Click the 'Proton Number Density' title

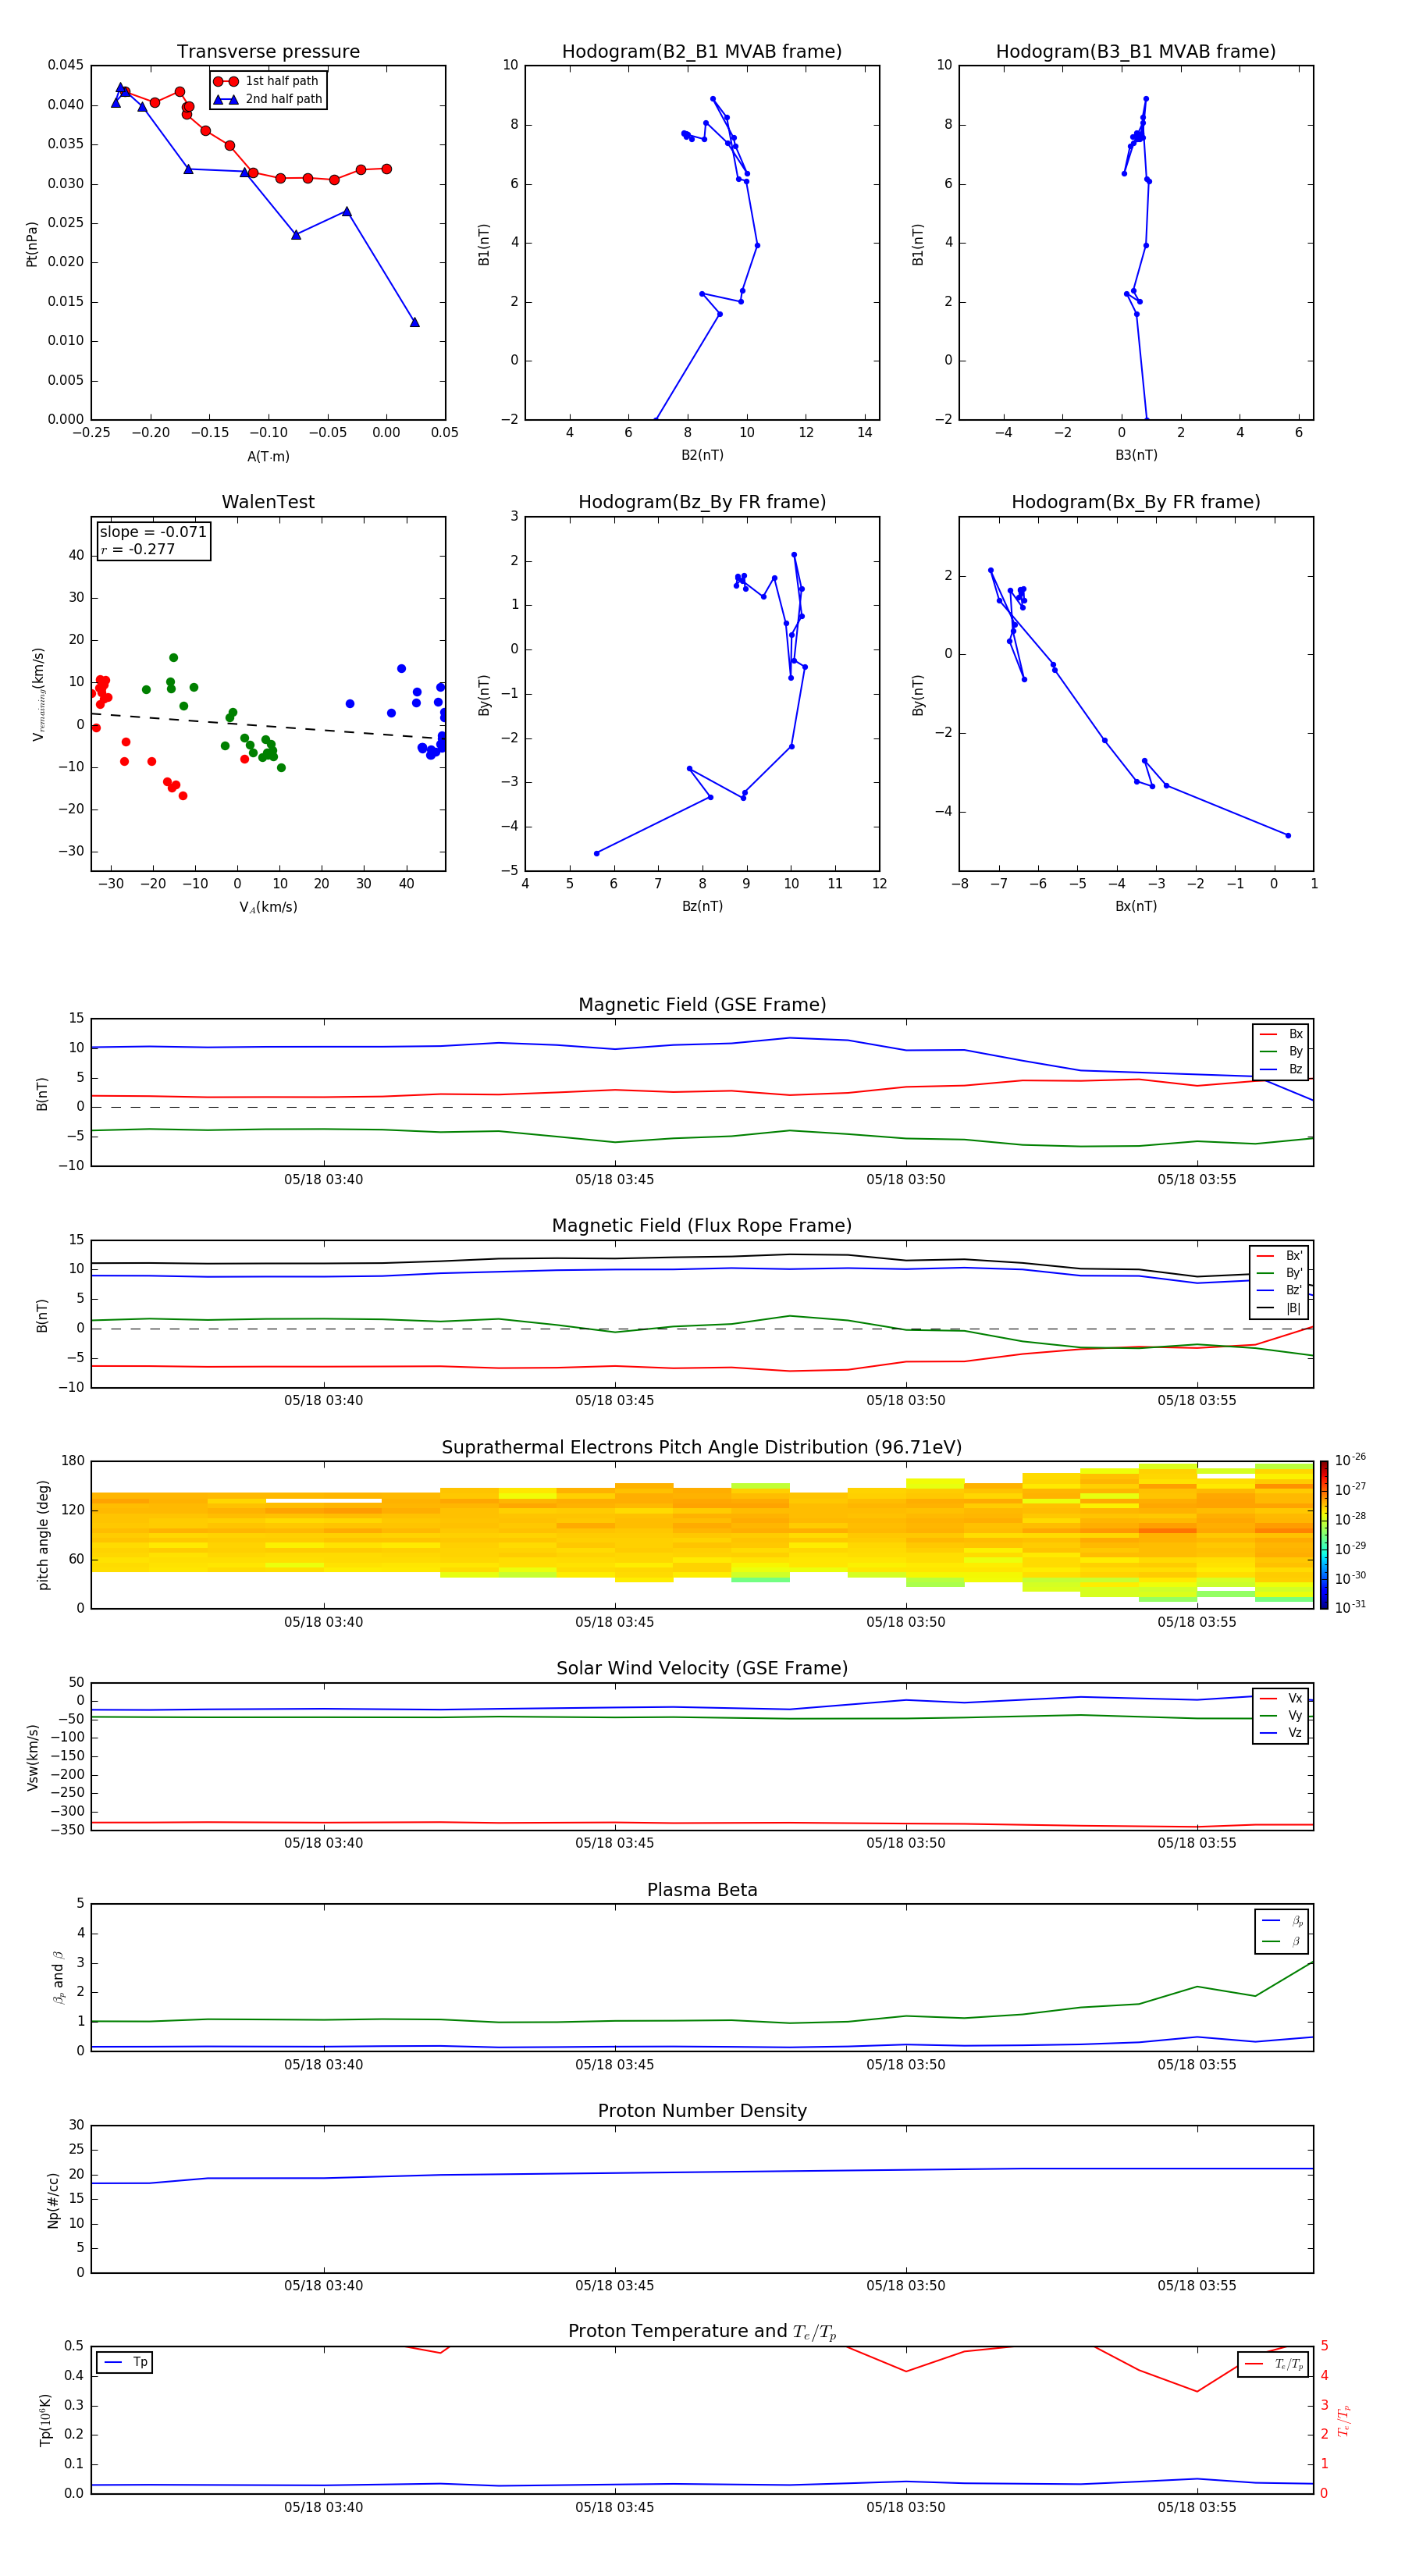[x=702, y=2111]
